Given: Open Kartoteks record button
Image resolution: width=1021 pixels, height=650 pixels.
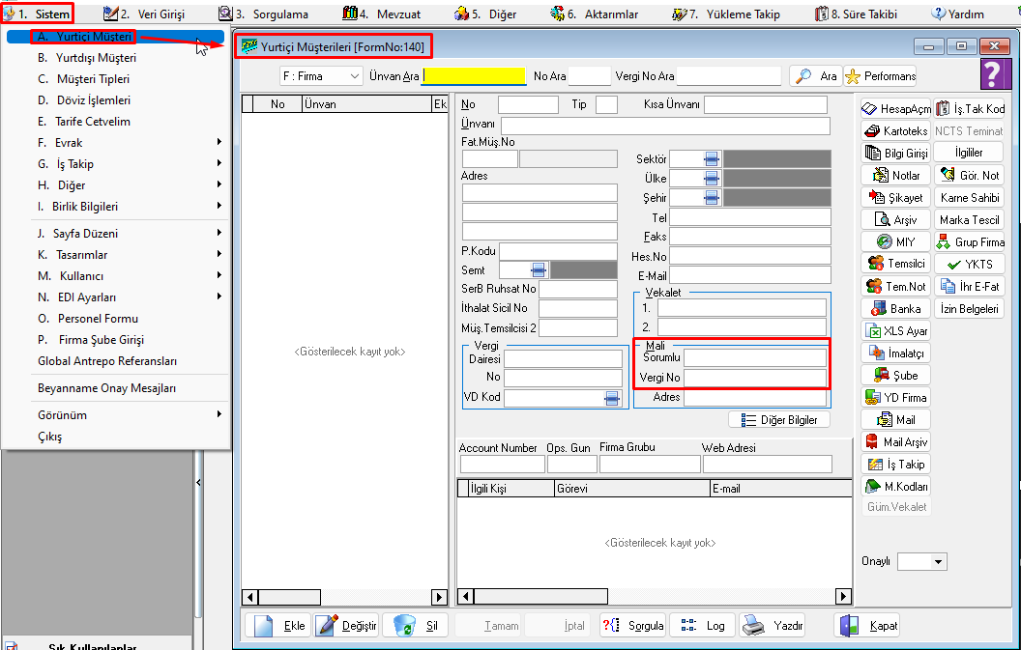Looking at the screenshot, I should click(896, 130).
